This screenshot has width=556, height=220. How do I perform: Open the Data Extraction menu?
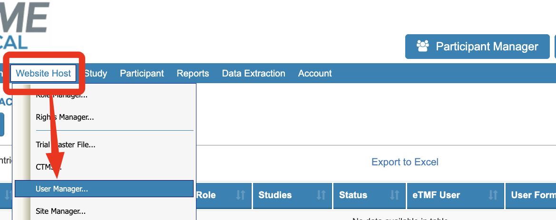tap(254, 73)
